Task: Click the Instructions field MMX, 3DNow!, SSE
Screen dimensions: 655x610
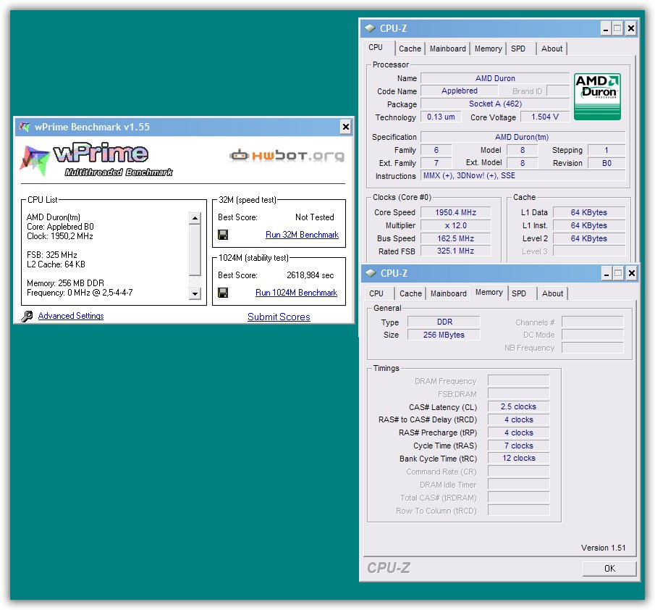Action: pos(523,175)
